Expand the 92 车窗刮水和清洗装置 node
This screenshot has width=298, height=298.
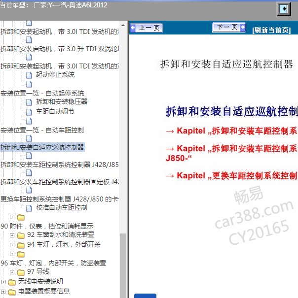[12, 235]
